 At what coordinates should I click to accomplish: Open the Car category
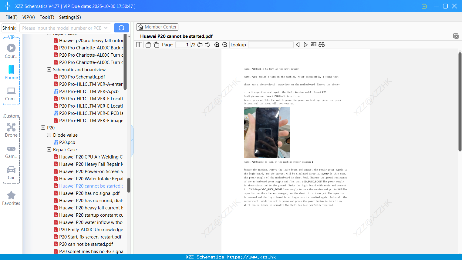coord(11,169)
